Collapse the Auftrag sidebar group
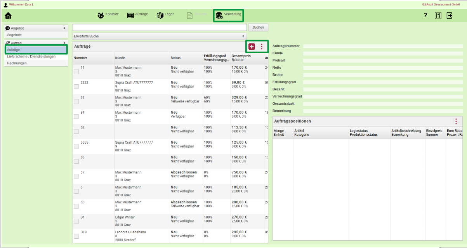 [64, 43]
